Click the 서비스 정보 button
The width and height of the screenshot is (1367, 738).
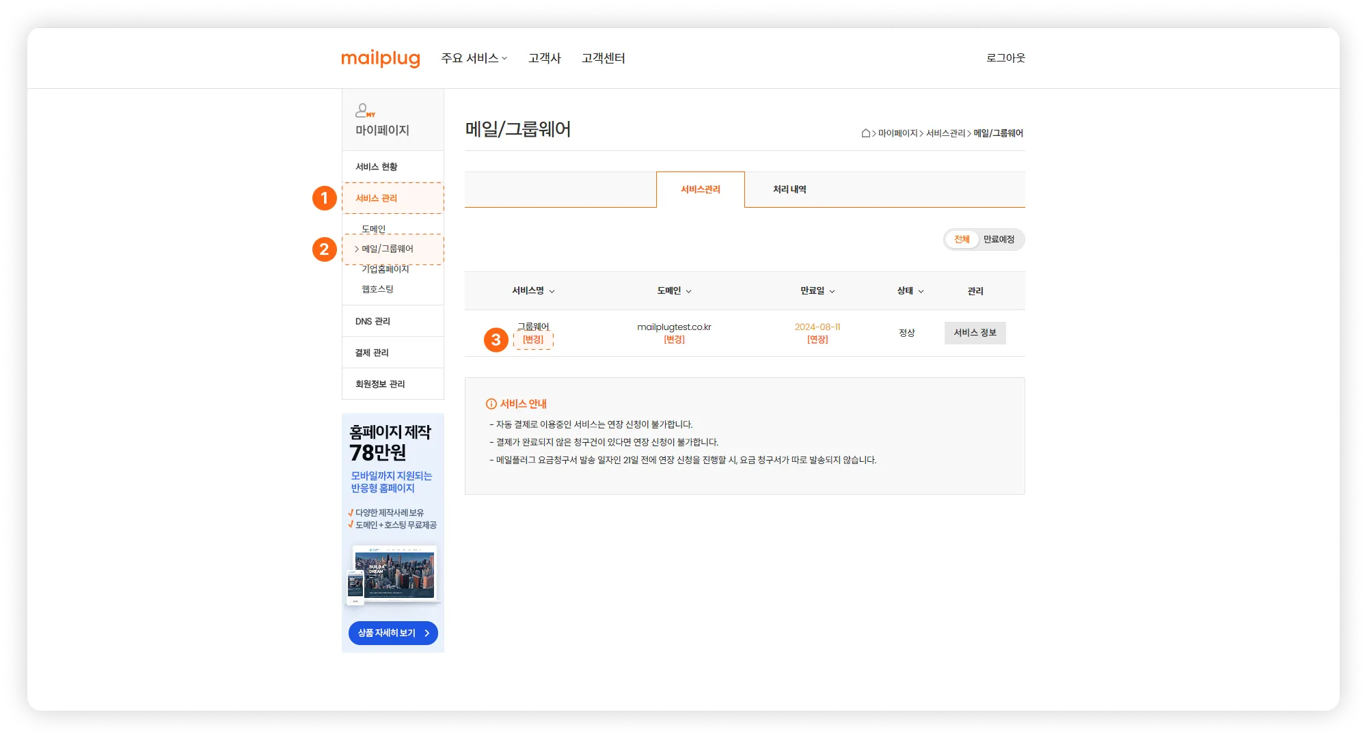(975, 333)
